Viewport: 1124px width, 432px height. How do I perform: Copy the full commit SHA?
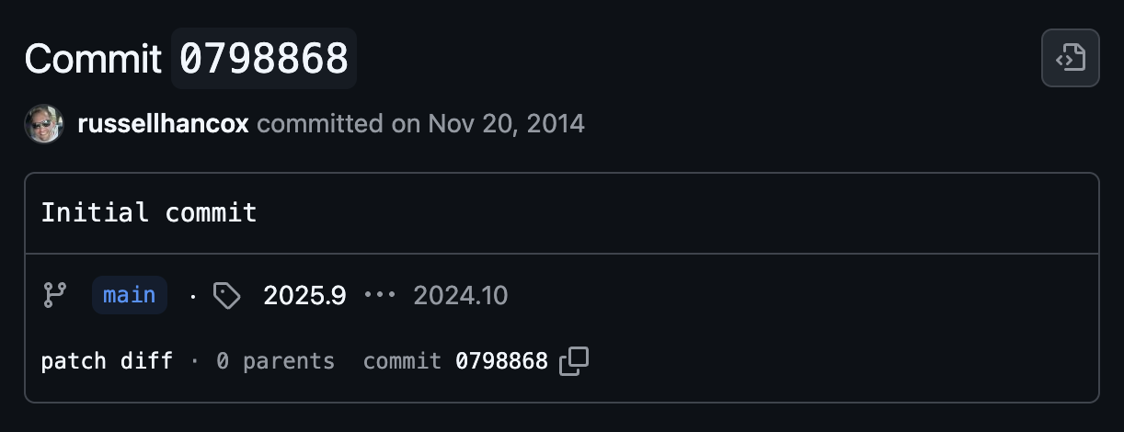point(574,361)
